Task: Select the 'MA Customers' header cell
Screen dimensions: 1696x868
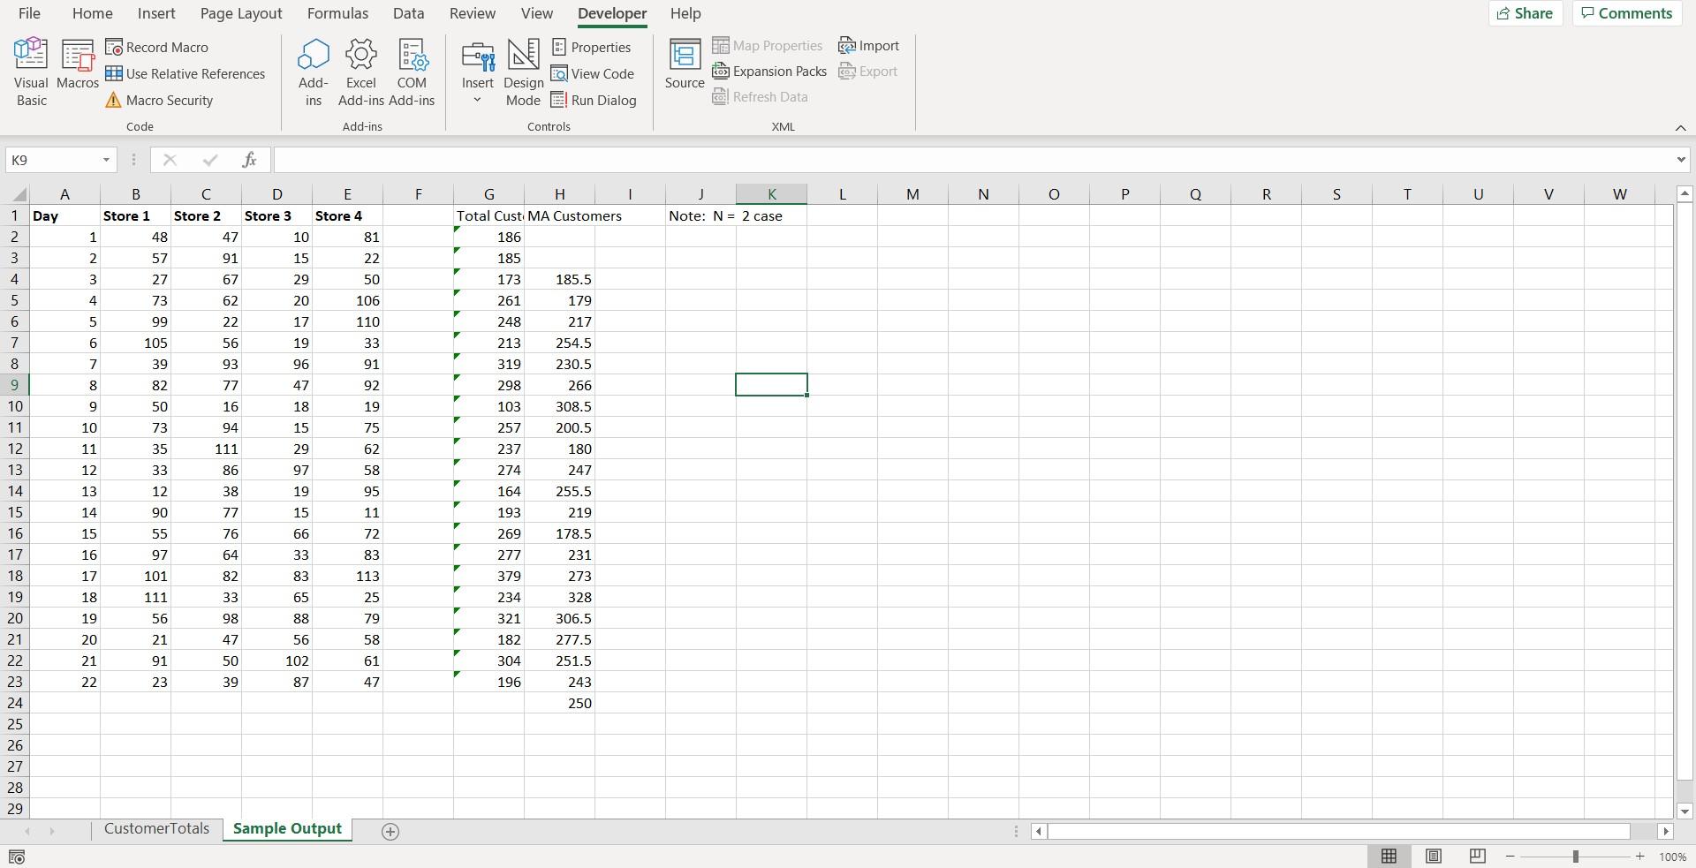Action: 559,215
